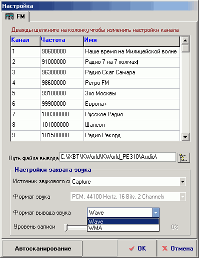Select the frequency cell 100300000
This screenshot has height=258, width=199.
point(62,115)
